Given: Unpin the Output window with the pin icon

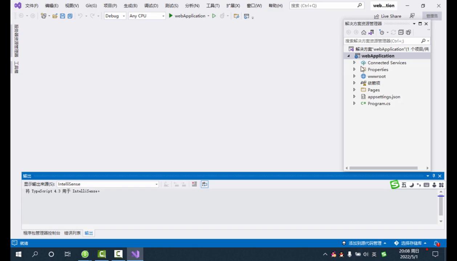Looking at the screenshot, I should point(433,176).
